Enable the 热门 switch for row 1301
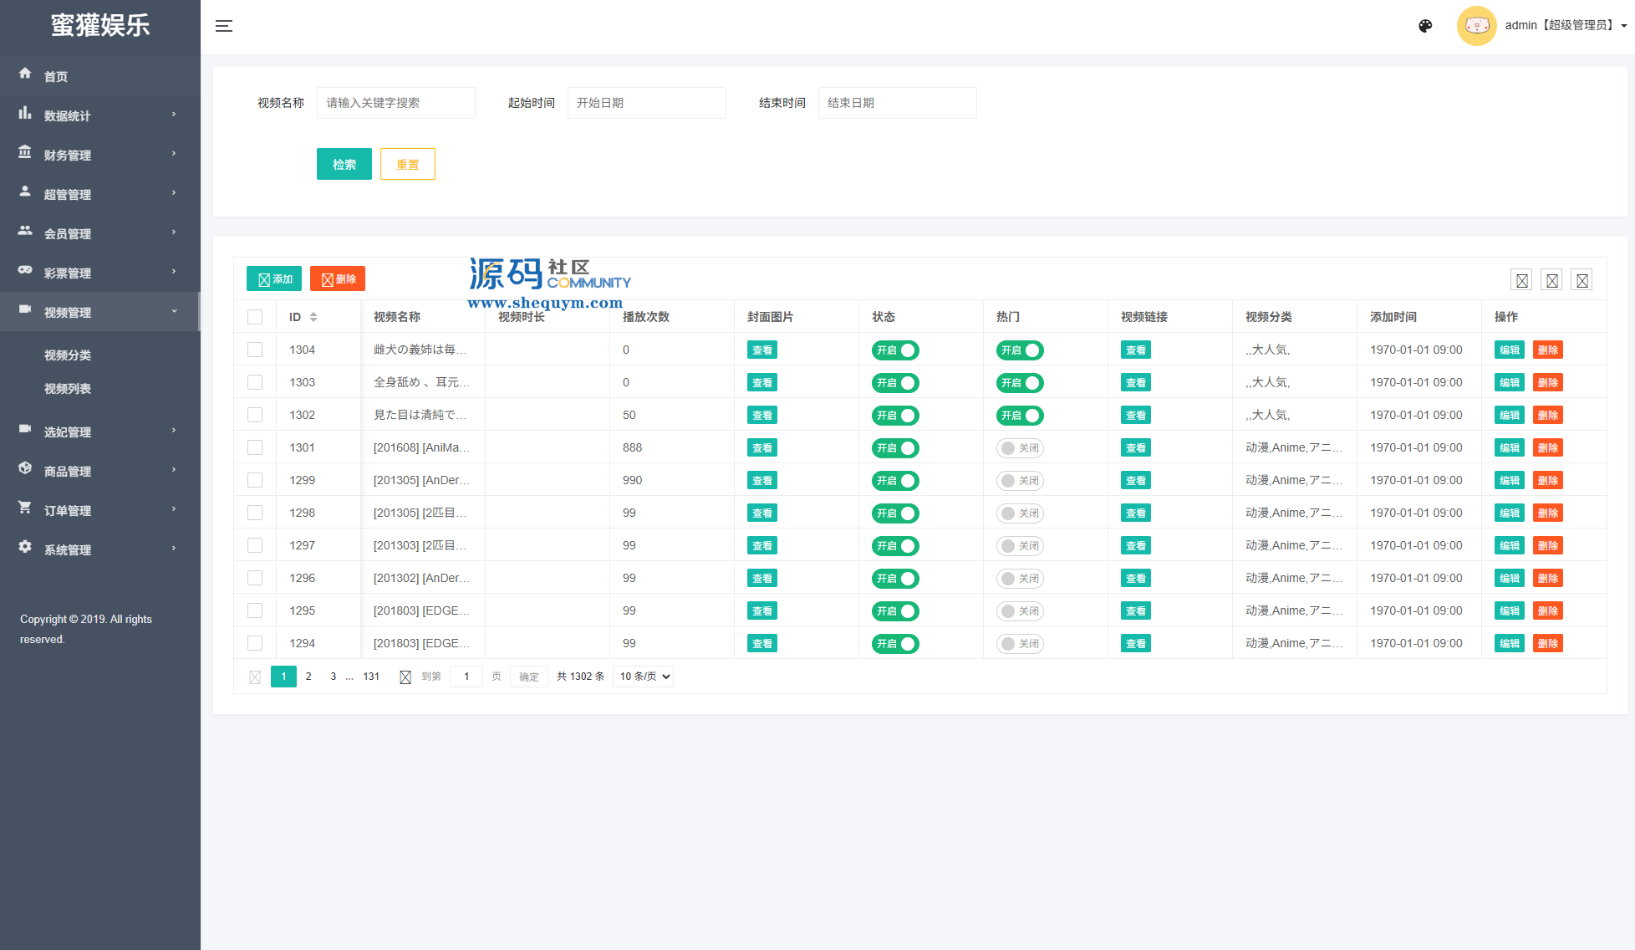 point(1019,448)
